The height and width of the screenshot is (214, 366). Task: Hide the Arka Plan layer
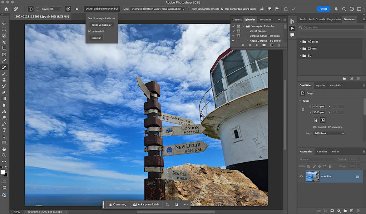click(301, 176)
